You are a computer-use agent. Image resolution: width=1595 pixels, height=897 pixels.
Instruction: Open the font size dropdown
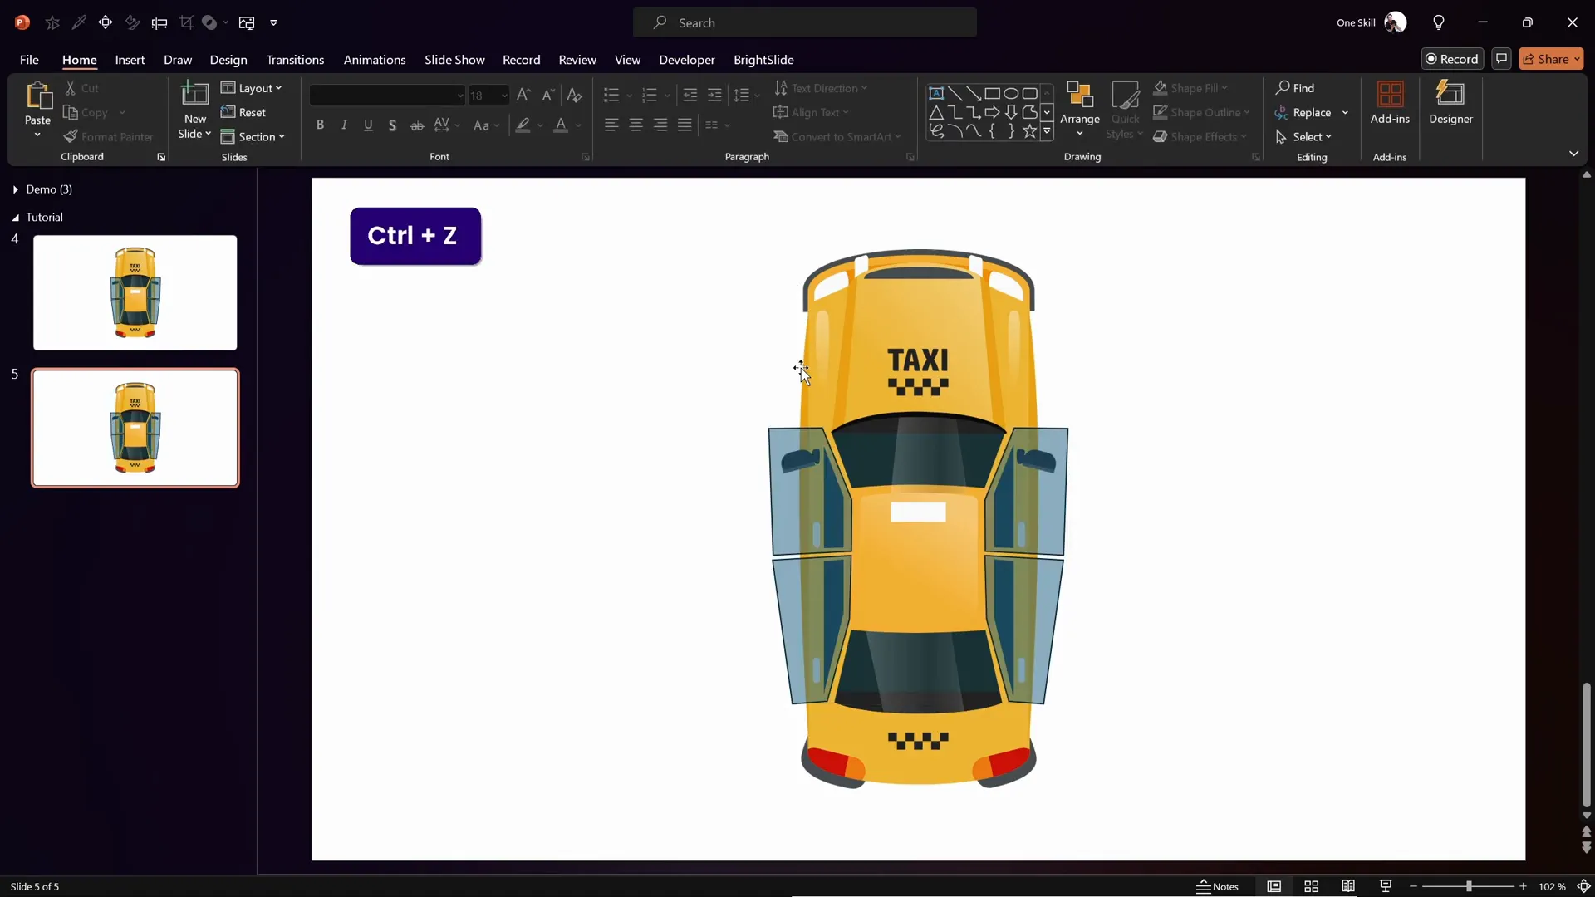pyautogui.click(x=503, y=96)
